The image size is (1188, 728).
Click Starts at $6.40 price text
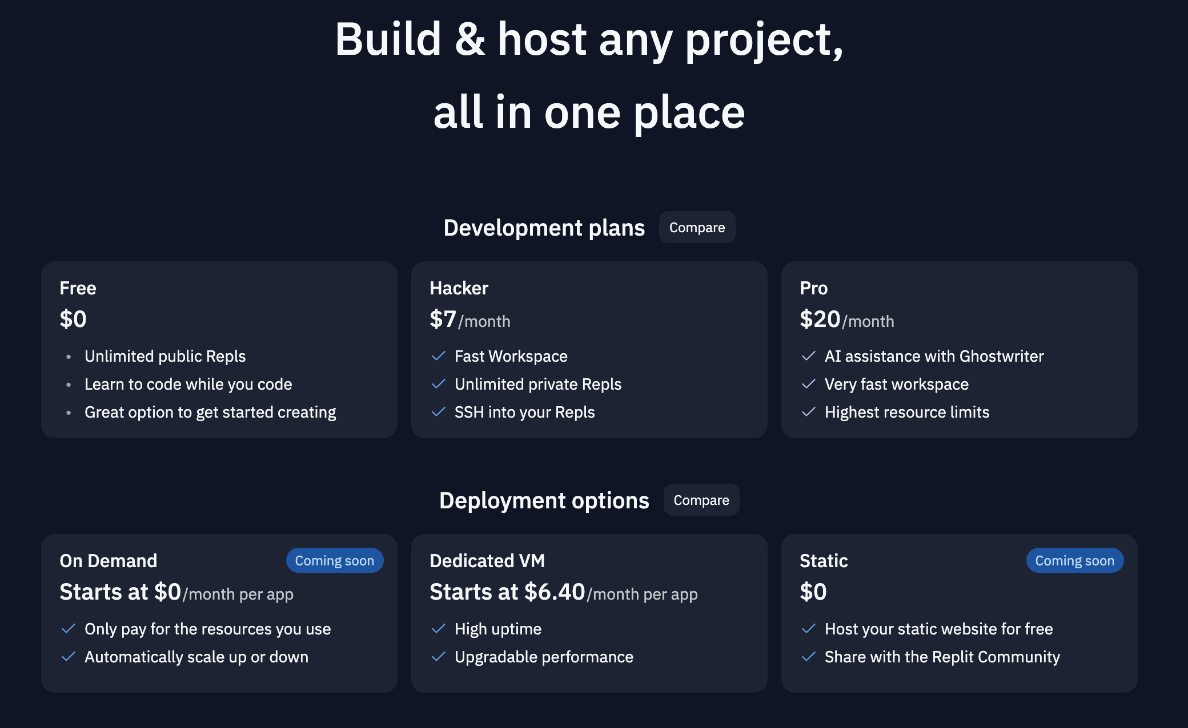(507, 592)
